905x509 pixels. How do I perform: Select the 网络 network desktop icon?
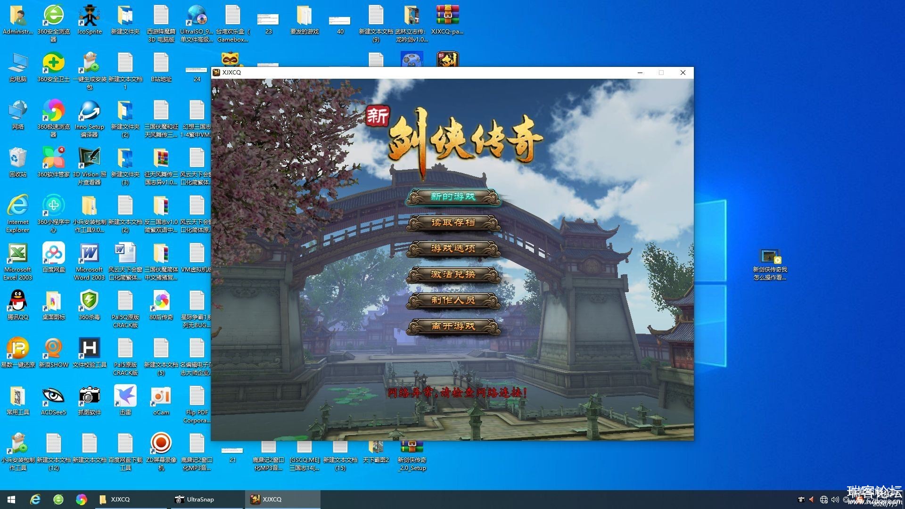(18, 115)
